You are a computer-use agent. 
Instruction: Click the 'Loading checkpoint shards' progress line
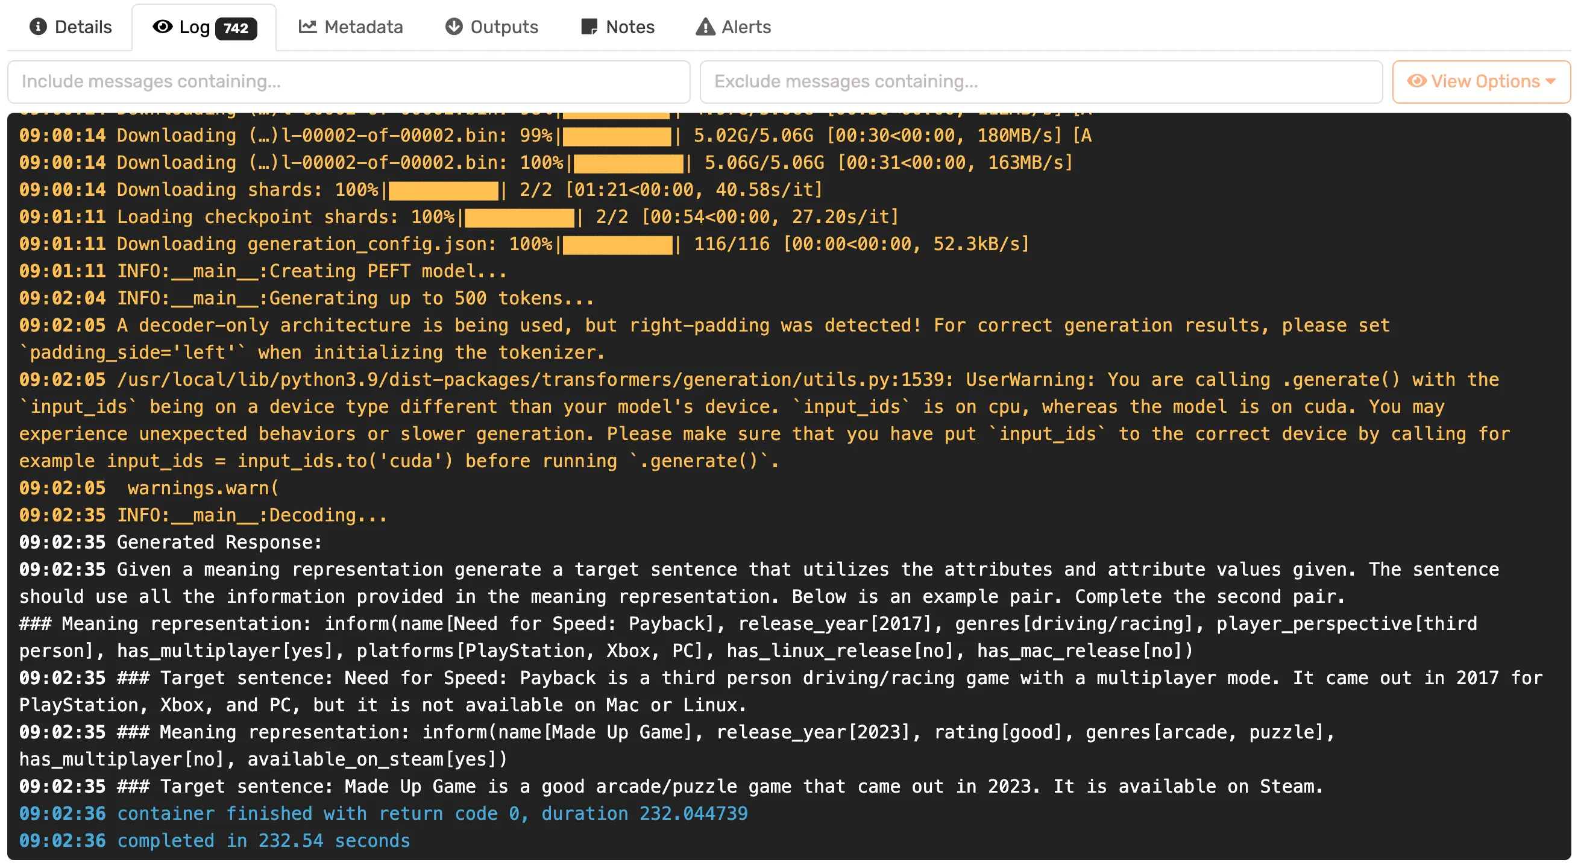[x=459, y=218]
